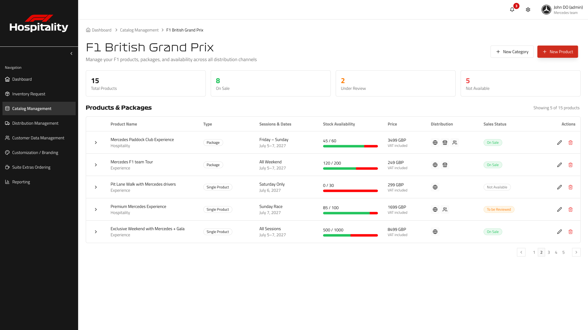Expand Mercedes Paddock Club Experience row
Image resolution: width=588 pixels, height=330 pixels.
[x=96, y=143]
